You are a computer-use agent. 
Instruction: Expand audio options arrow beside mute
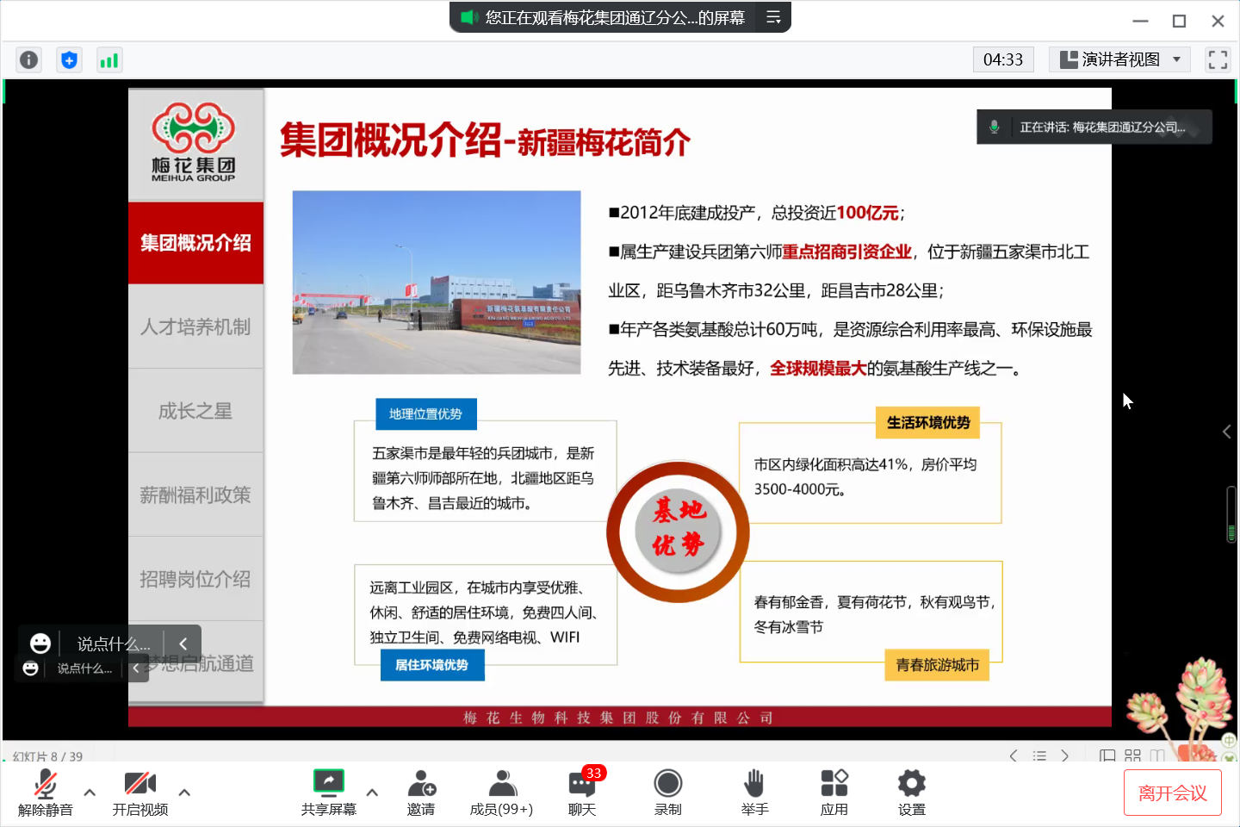(90, 792)
